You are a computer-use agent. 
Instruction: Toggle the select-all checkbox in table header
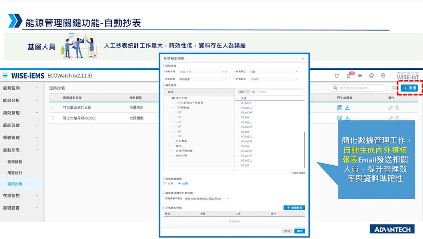point(52,98)
